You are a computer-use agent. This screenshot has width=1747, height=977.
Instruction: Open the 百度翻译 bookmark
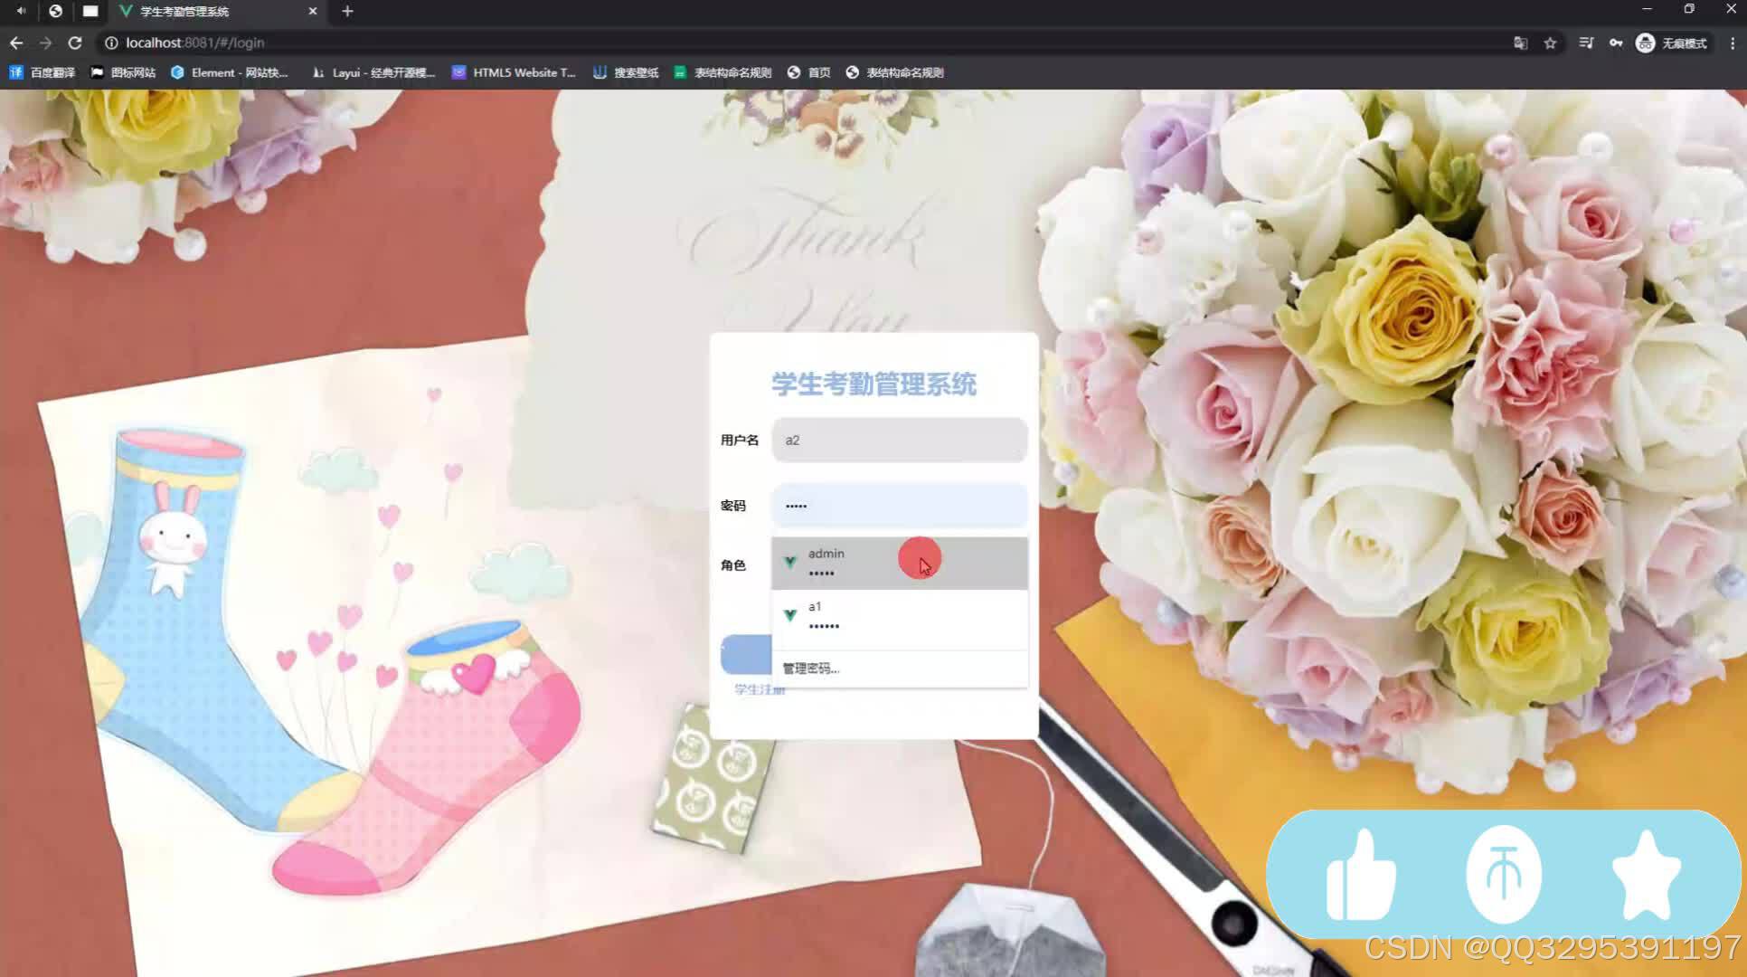point(42,72)
